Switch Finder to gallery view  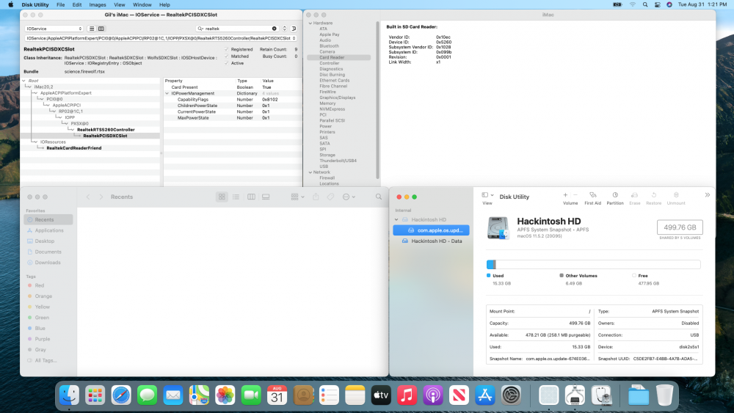(266, 197)
